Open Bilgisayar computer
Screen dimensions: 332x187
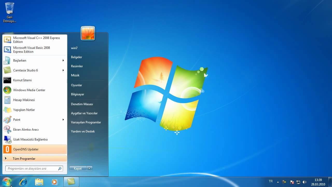click(x=78, y=94)
